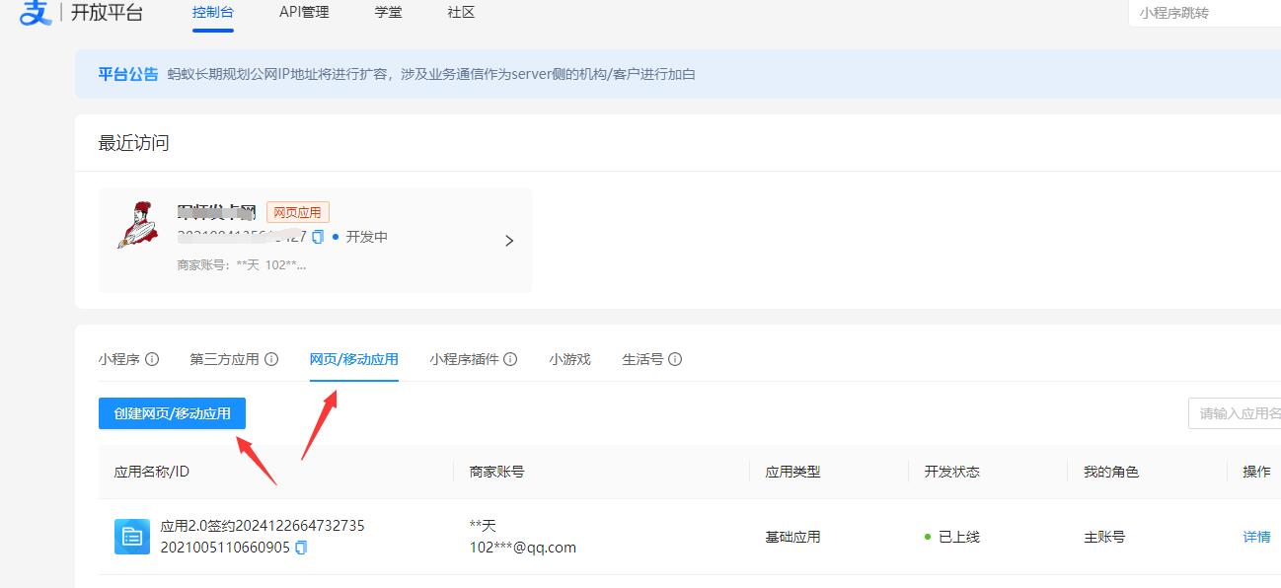Open 学堂 in top navigation
The width and height of the screenshot is (1281, 588).
coord(388,13)
